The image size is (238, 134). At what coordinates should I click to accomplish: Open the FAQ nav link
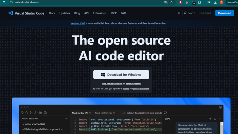[x=123, y=13]
